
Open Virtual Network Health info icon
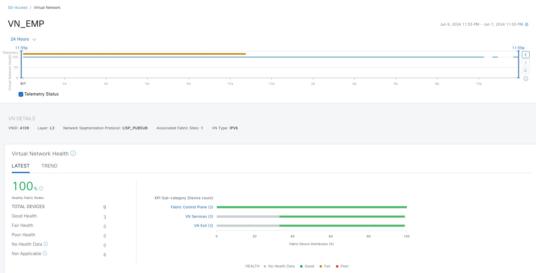[73, 153]
